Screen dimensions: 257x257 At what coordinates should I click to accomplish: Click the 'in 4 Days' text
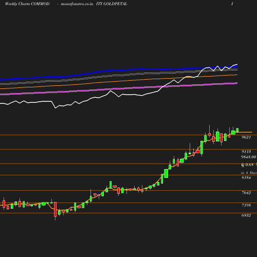[249, 173]
